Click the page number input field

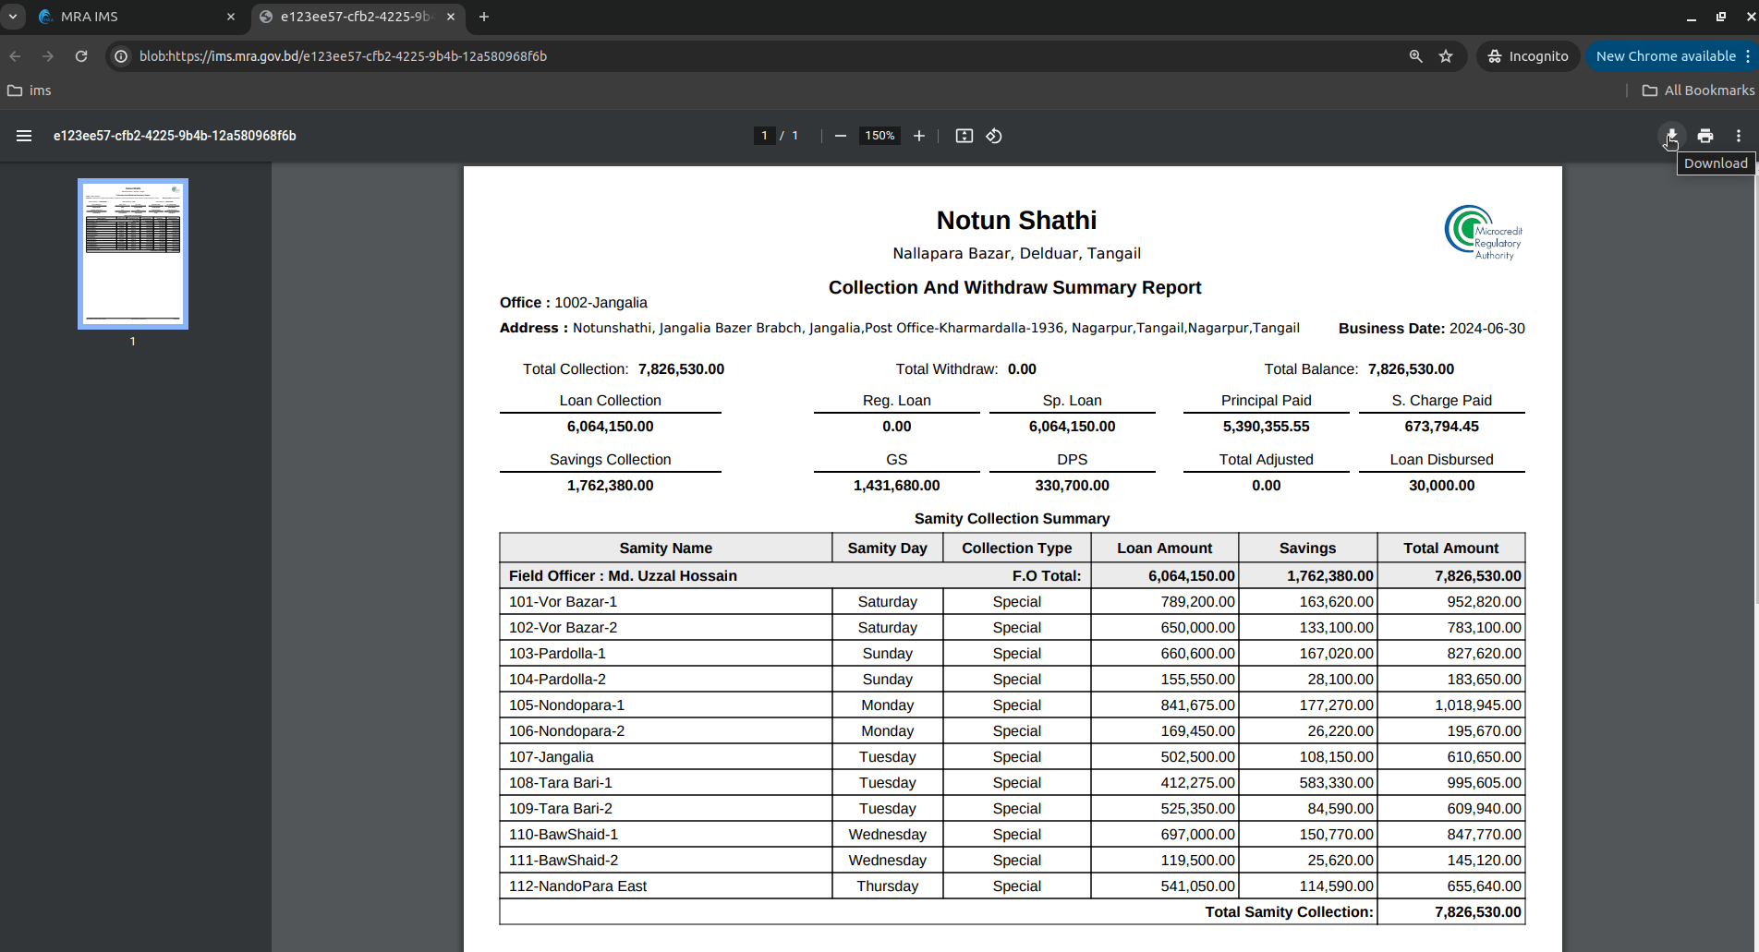764,136
